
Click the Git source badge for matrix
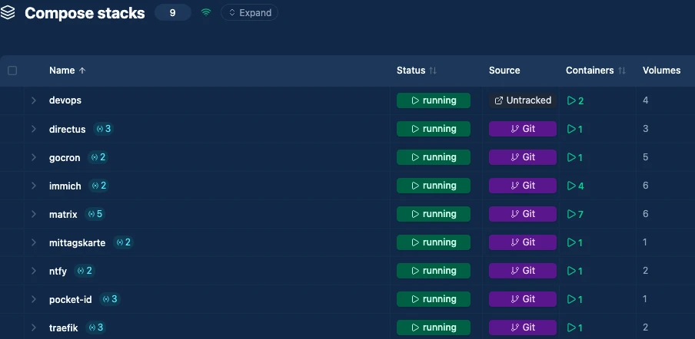pos(523,214)
